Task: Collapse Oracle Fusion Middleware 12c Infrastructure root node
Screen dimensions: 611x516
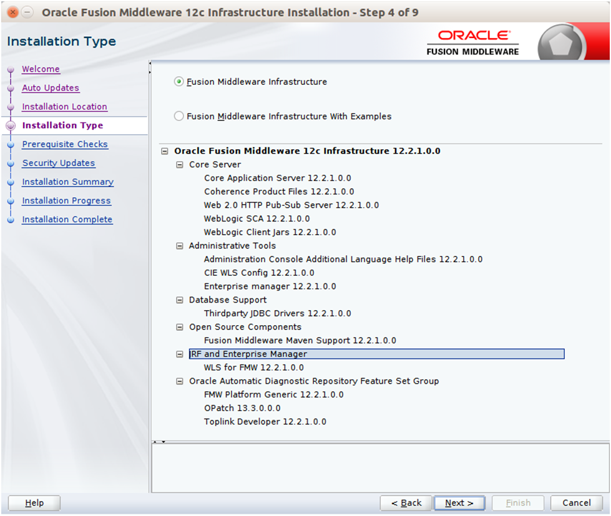Action: pos(165,151)
